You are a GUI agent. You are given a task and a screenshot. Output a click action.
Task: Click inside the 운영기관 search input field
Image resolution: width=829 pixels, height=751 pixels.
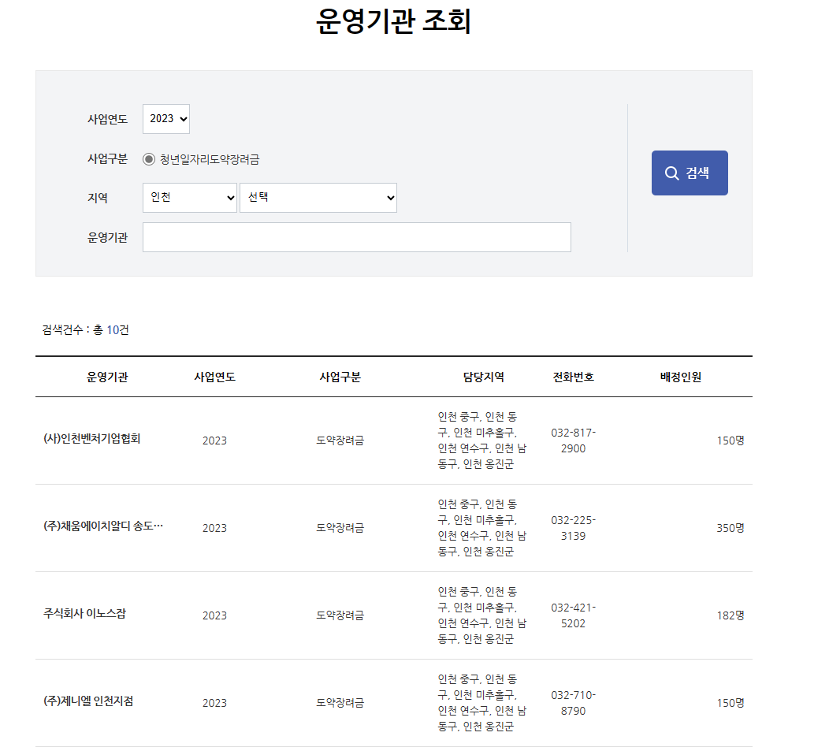(x=356, y=237)
